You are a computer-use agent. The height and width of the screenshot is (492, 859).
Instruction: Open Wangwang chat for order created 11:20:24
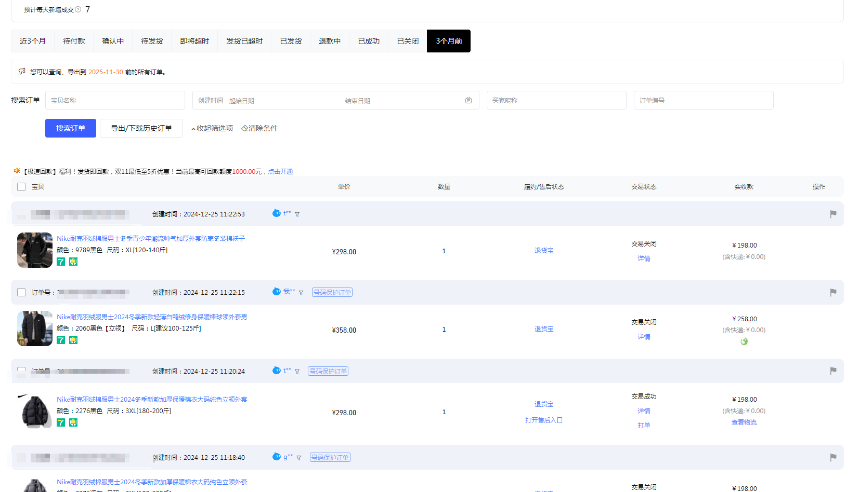277,370
